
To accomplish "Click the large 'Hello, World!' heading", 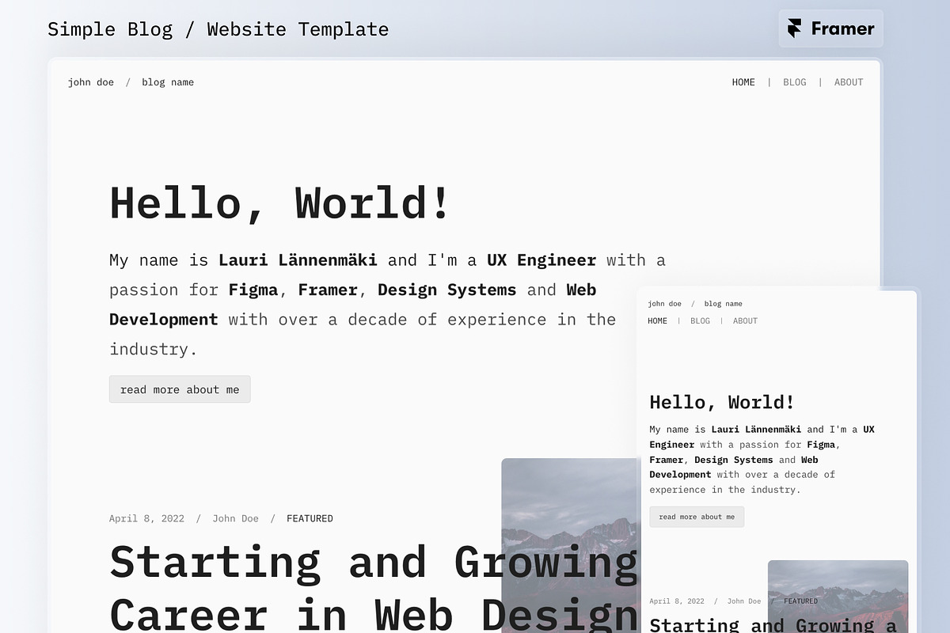I will point(279,203).
